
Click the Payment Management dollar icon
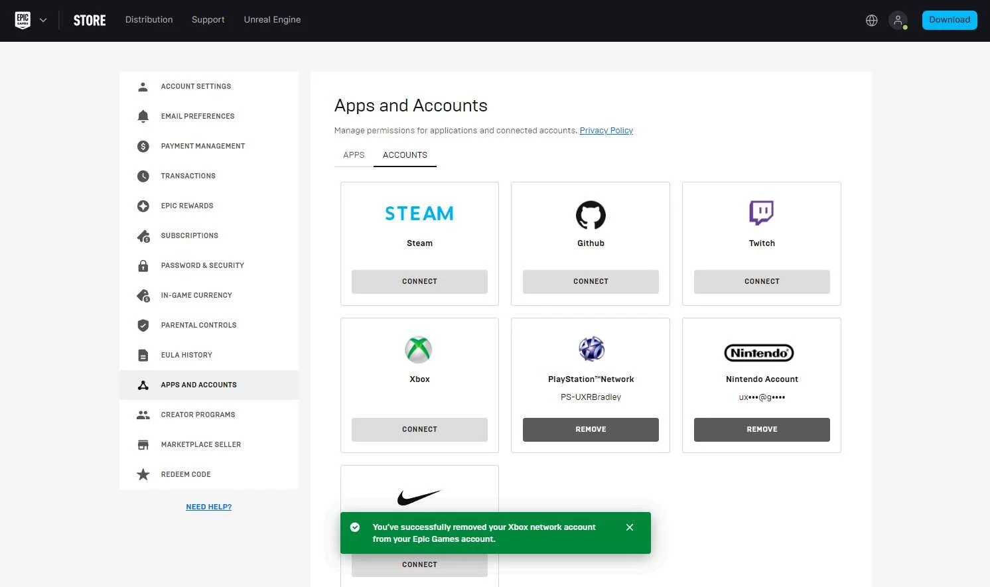[143, 147]
